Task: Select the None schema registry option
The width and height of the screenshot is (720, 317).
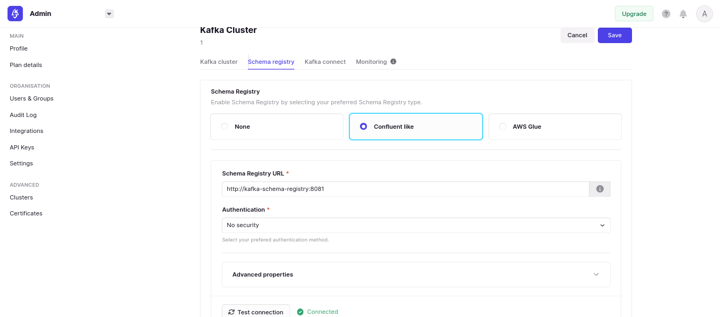Action: click(277, 127)
